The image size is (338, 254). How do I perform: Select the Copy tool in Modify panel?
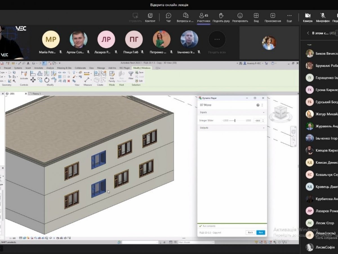pos(40,80)
